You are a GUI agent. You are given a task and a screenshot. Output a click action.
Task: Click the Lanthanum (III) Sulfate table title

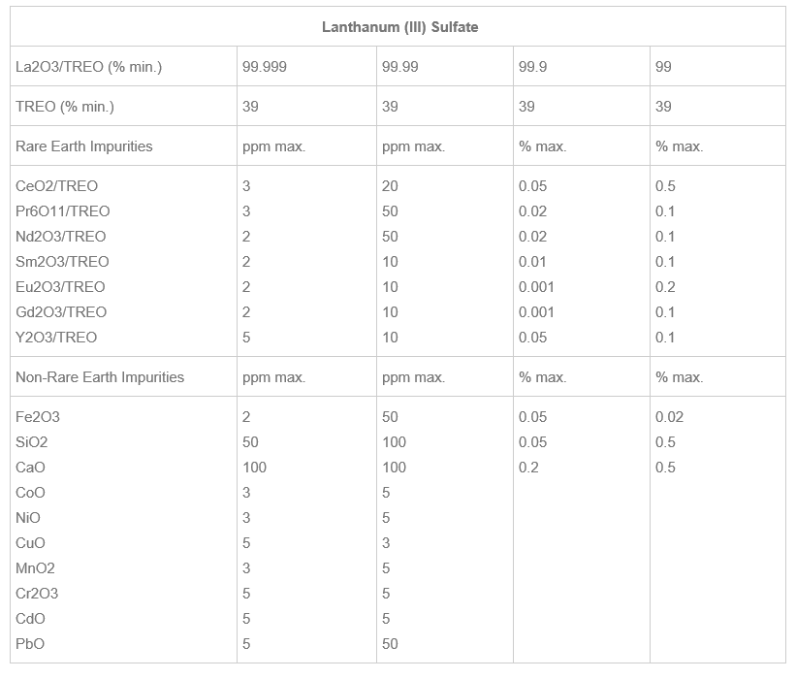399,27
